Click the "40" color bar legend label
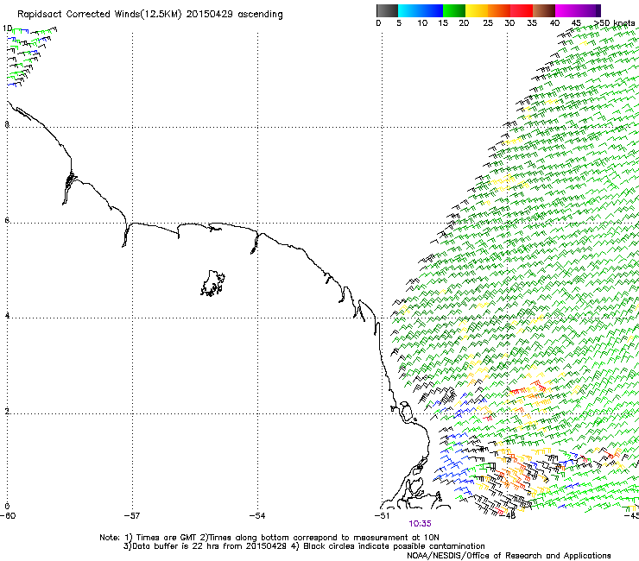Viewport: 639px width, 561px height. click(554, 23)
